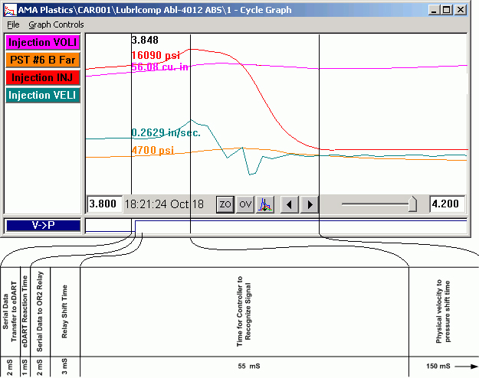The height and width of the screenshot is (378, 479).
Task: Click the Serial Data Transfer to eDART label
Action: click(x=9, y=311)
